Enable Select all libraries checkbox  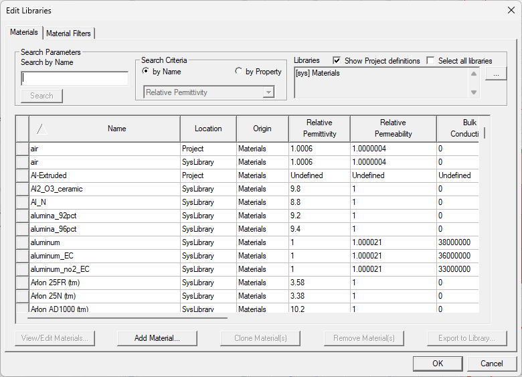(x=430, y=61)
